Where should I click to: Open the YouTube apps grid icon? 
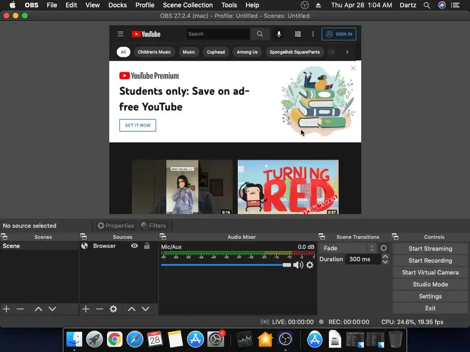[x=297, y=34]
